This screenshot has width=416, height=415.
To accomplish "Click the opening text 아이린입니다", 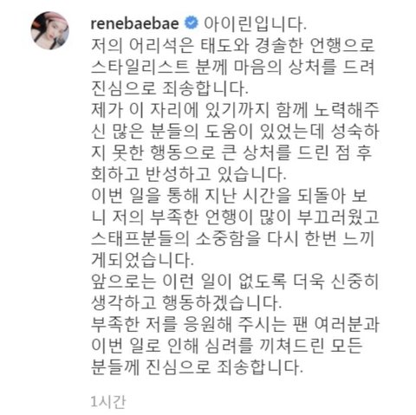I will coord(255,23).
